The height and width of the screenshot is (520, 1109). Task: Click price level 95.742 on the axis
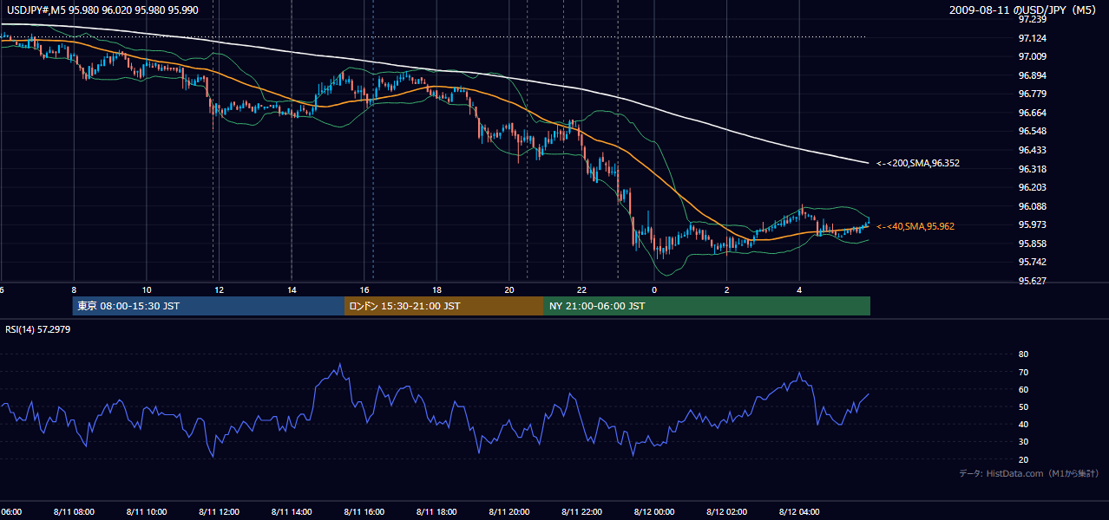pos(1032,262)
